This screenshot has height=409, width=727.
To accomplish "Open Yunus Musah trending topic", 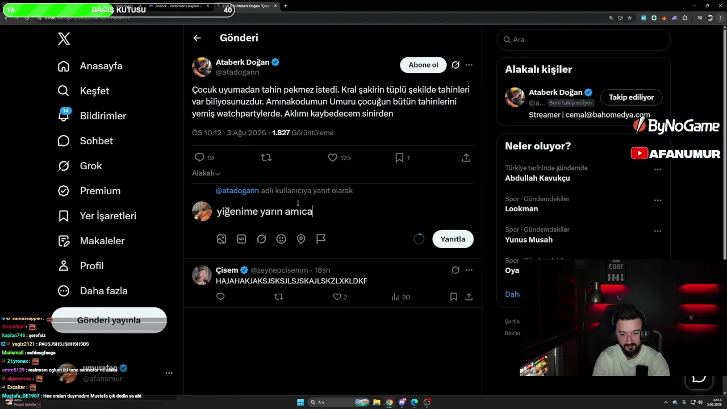I will click(529, 240).
